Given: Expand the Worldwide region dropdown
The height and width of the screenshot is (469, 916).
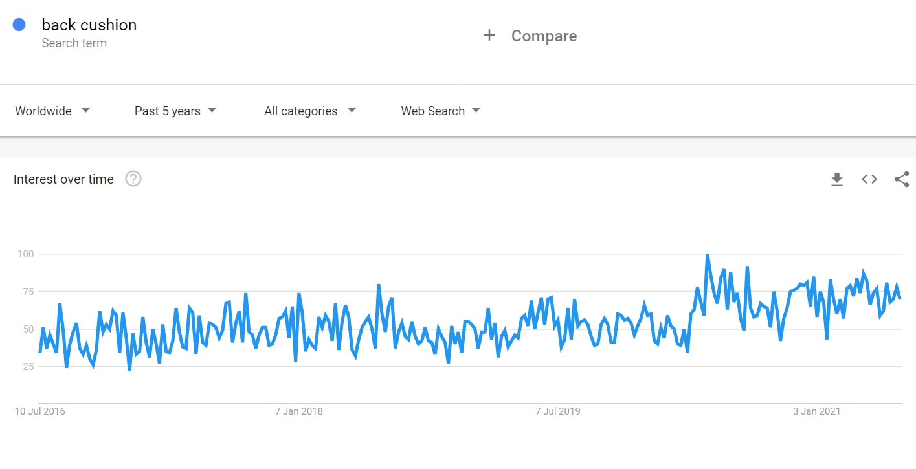Looking at the screenshot, I should (52, 111).
